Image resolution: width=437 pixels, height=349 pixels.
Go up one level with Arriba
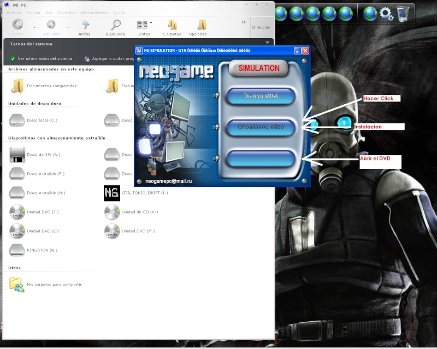85,27
